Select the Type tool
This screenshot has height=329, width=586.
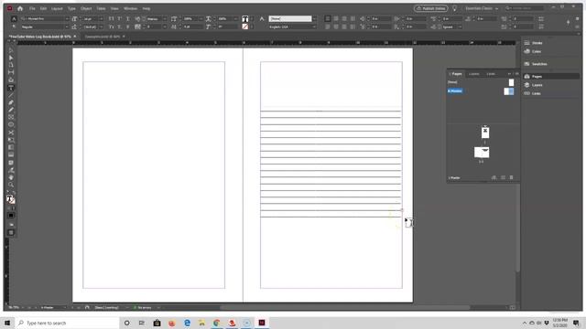pyautogui.click(x=11, y=88)
